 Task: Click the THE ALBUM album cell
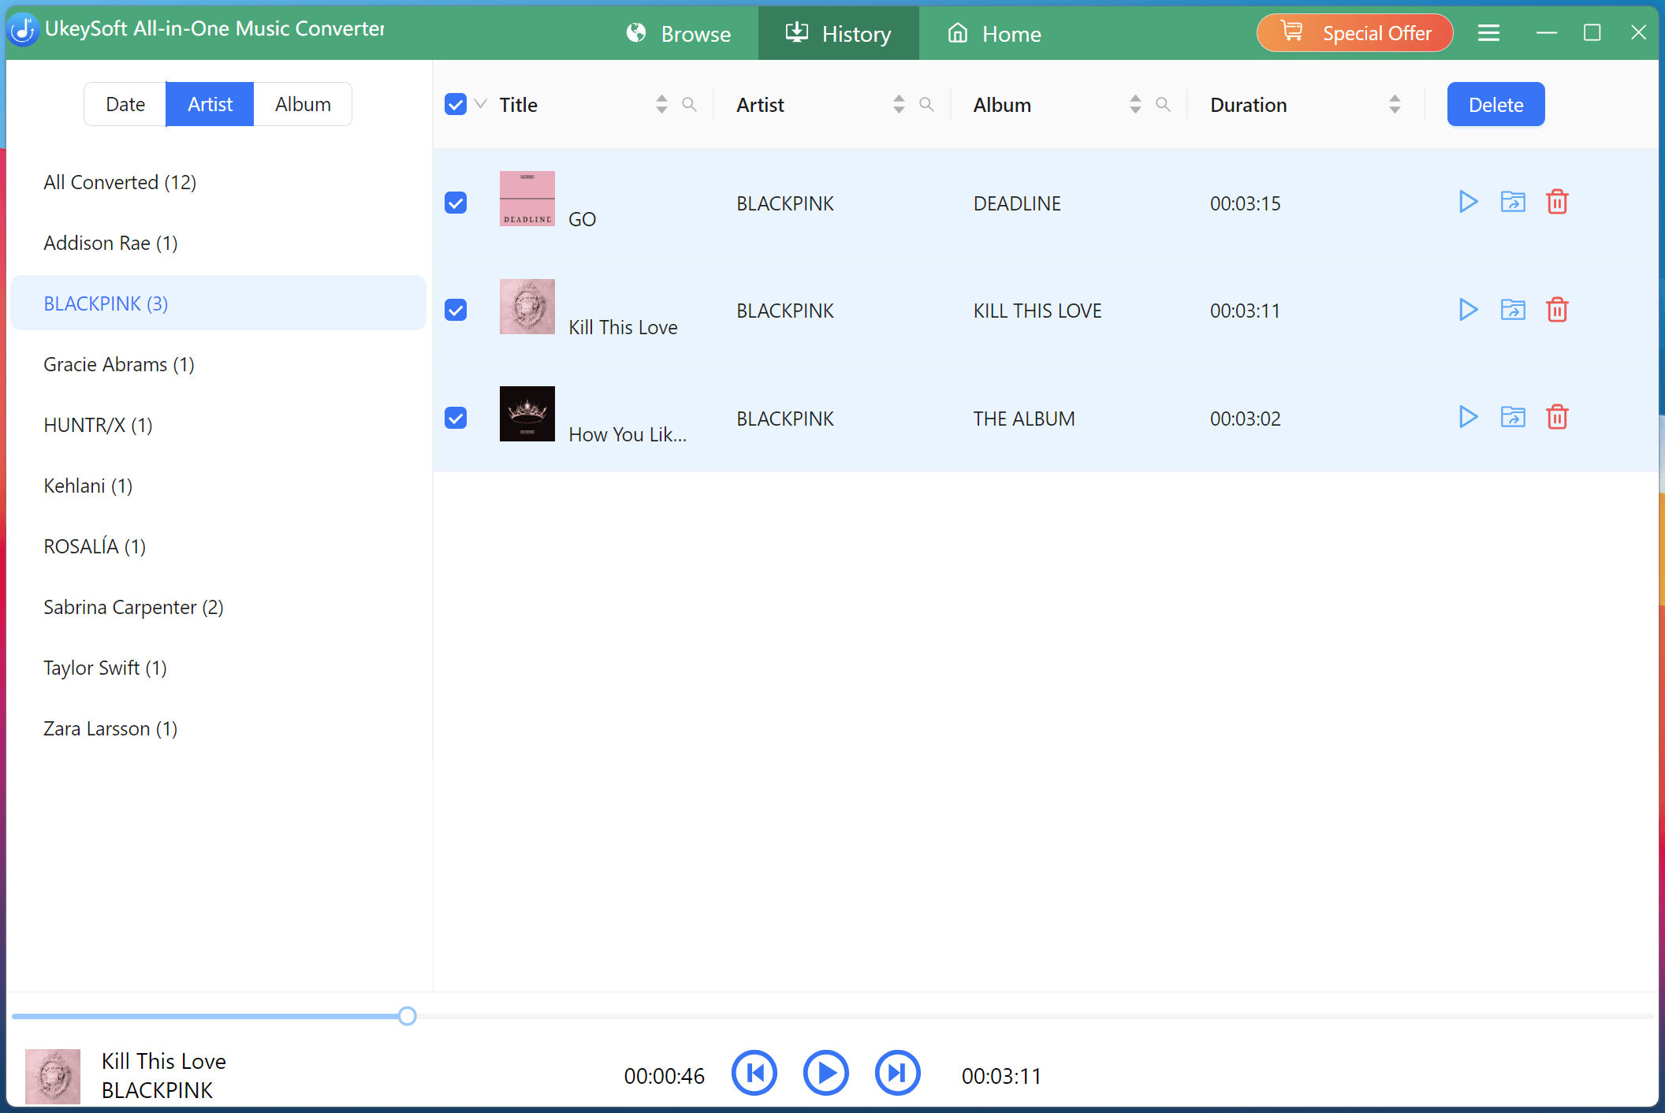[1024, 419]
